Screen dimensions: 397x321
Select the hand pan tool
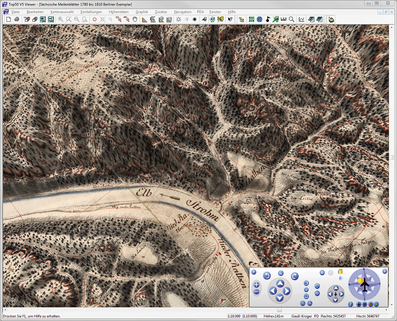coord(135,19)
